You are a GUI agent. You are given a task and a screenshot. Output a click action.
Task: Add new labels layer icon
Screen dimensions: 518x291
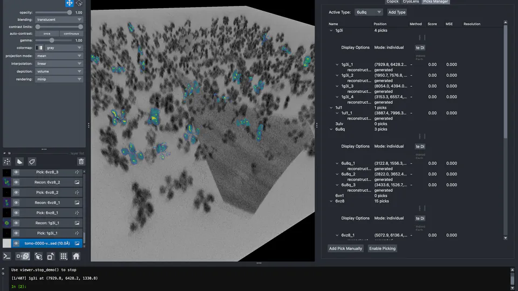(32, 162)
